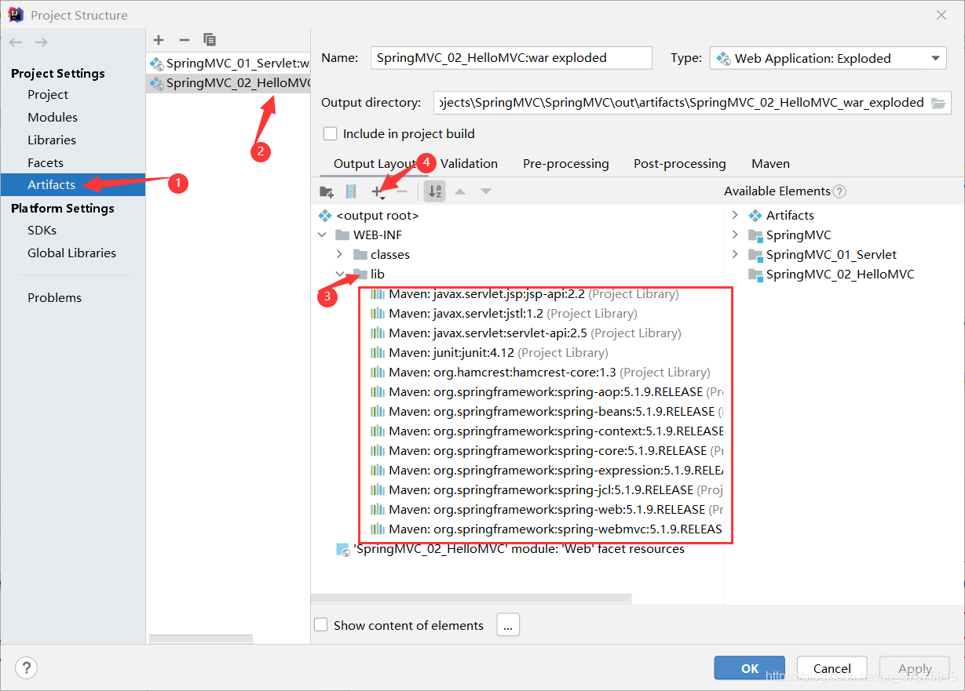
Task: Select Maven spring-webmvc:5.1.9 entry
Action: [546, 529]
